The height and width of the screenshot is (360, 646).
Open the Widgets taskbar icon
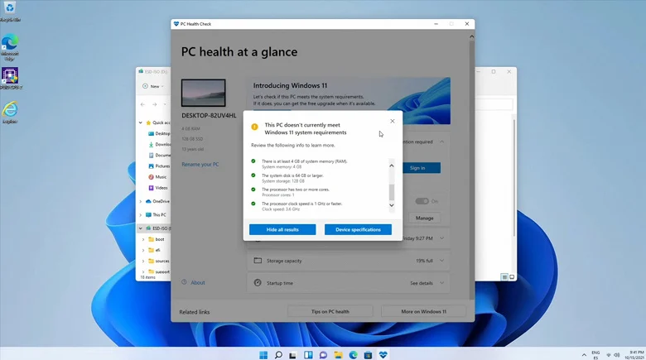coord(308,355)
